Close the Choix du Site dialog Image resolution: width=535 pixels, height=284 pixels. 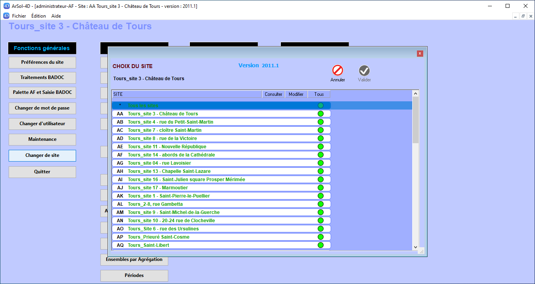point(420,54)
